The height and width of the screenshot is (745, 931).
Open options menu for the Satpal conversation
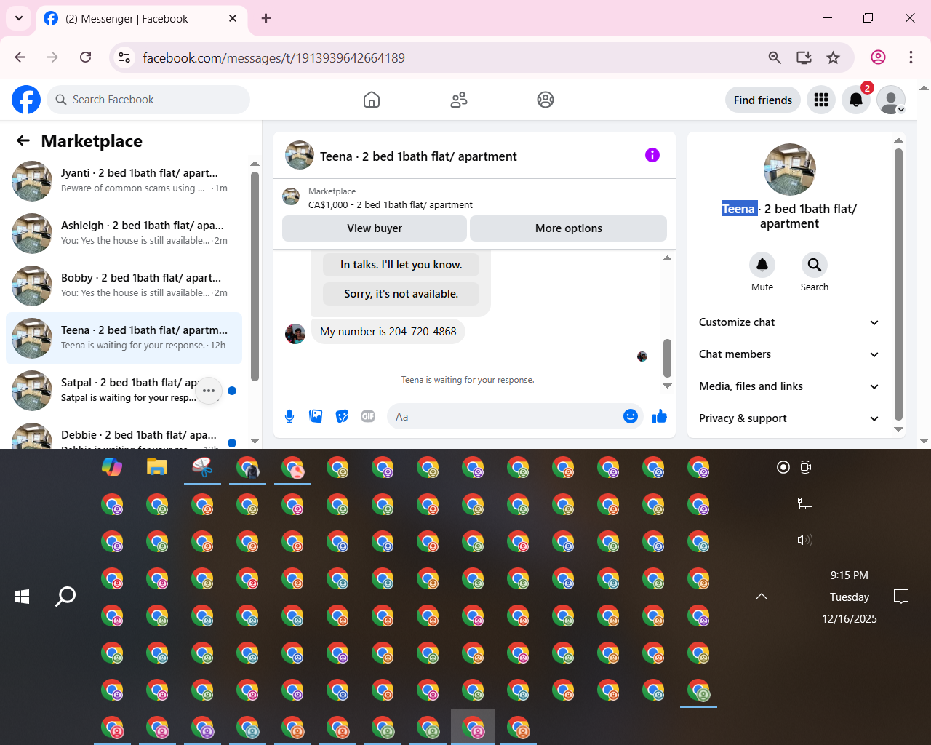(x=209, y=391)
